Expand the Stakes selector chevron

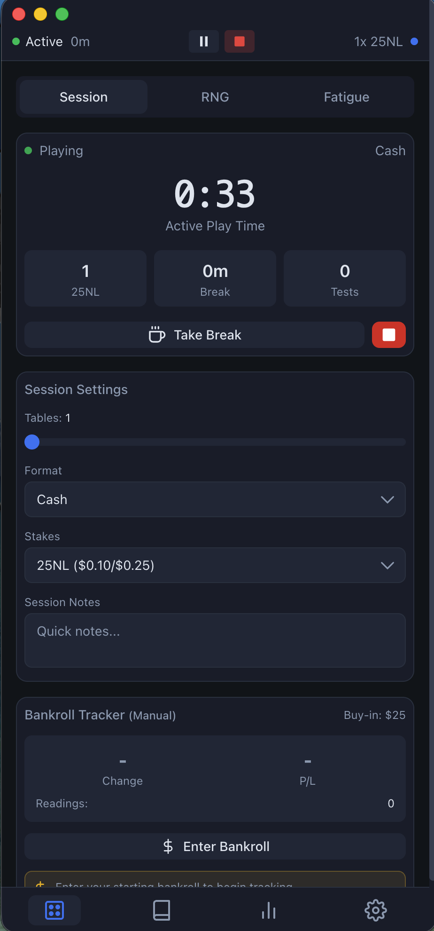[x=388, y=565]
